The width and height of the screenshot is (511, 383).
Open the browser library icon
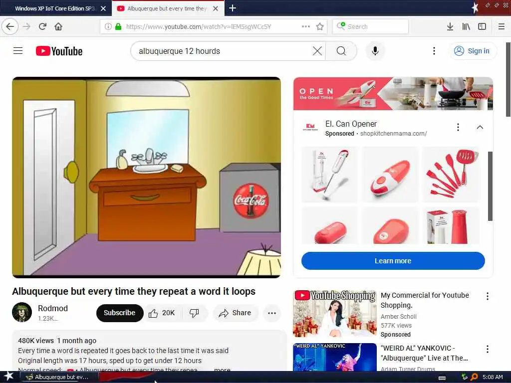coord(466,26)
